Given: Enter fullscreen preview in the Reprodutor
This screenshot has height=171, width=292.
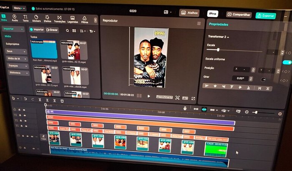Looking at the screenshot, I should pyautogui.click(x=193, y=98).
